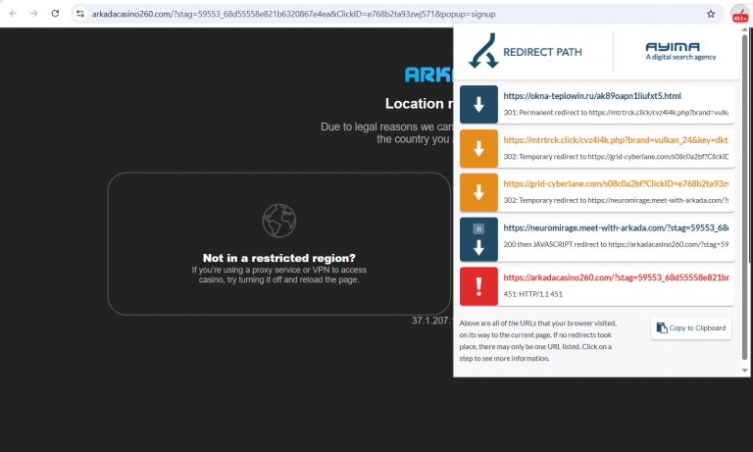The width and height of the screenshot is (753, 452).
Task: Click the orange arrow icon for mtrtrck.click step
Action: pos(478,148)
